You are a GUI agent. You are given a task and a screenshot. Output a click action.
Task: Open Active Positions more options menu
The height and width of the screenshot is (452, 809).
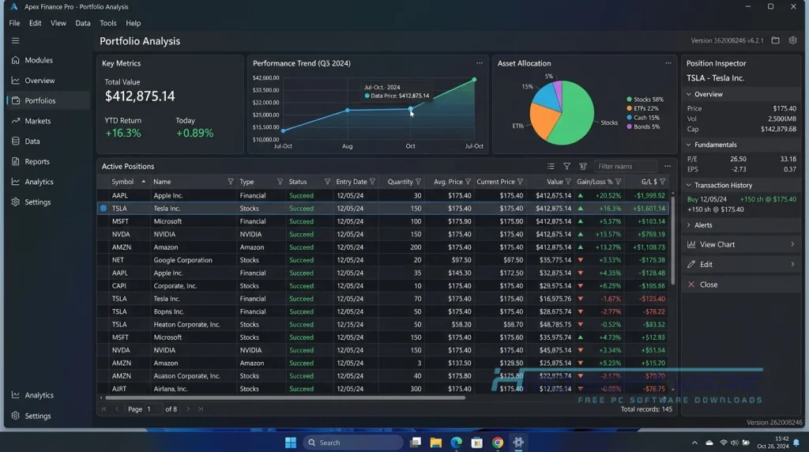668,166
